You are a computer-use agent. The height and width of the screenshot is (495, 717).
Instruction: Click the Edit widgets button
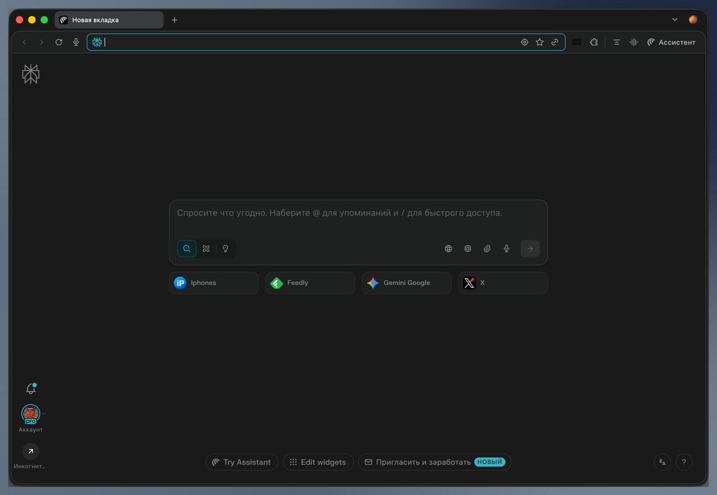[x=319, y=462]
